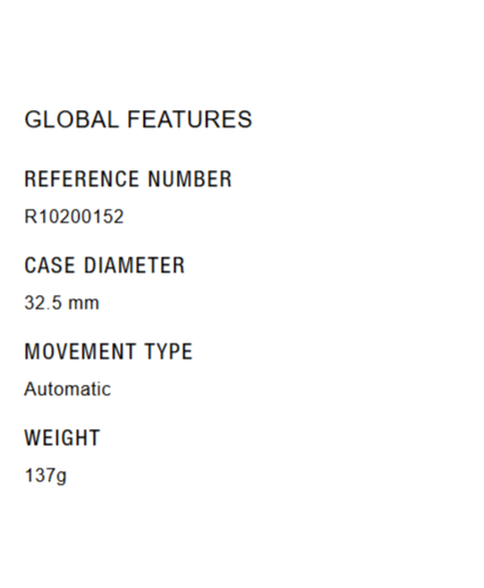Select the WEIGHT label

coord(62,438)
